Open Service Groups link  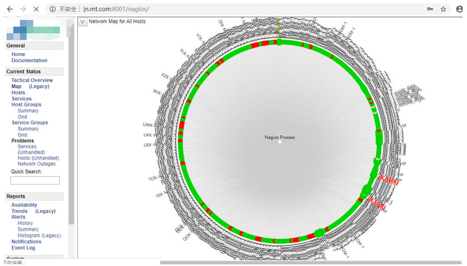click(29, 122)
